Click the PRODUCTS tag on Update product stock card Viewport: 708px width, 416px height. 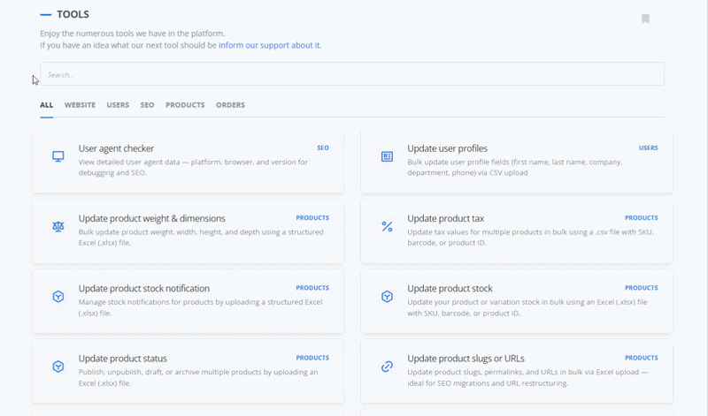tap(641, 288)
